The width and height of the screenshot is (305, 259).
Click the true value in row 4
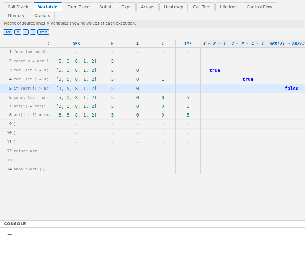tap(248, 79)
